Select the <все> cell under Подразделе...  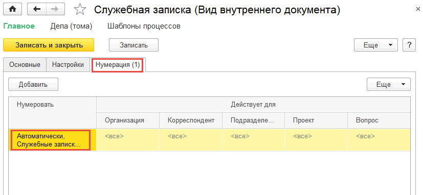tap(253, 139)
